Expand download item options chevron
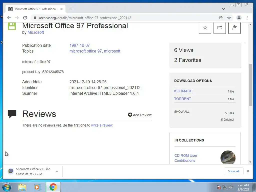This screenshot has width=256, height=192. coord(57,171)
